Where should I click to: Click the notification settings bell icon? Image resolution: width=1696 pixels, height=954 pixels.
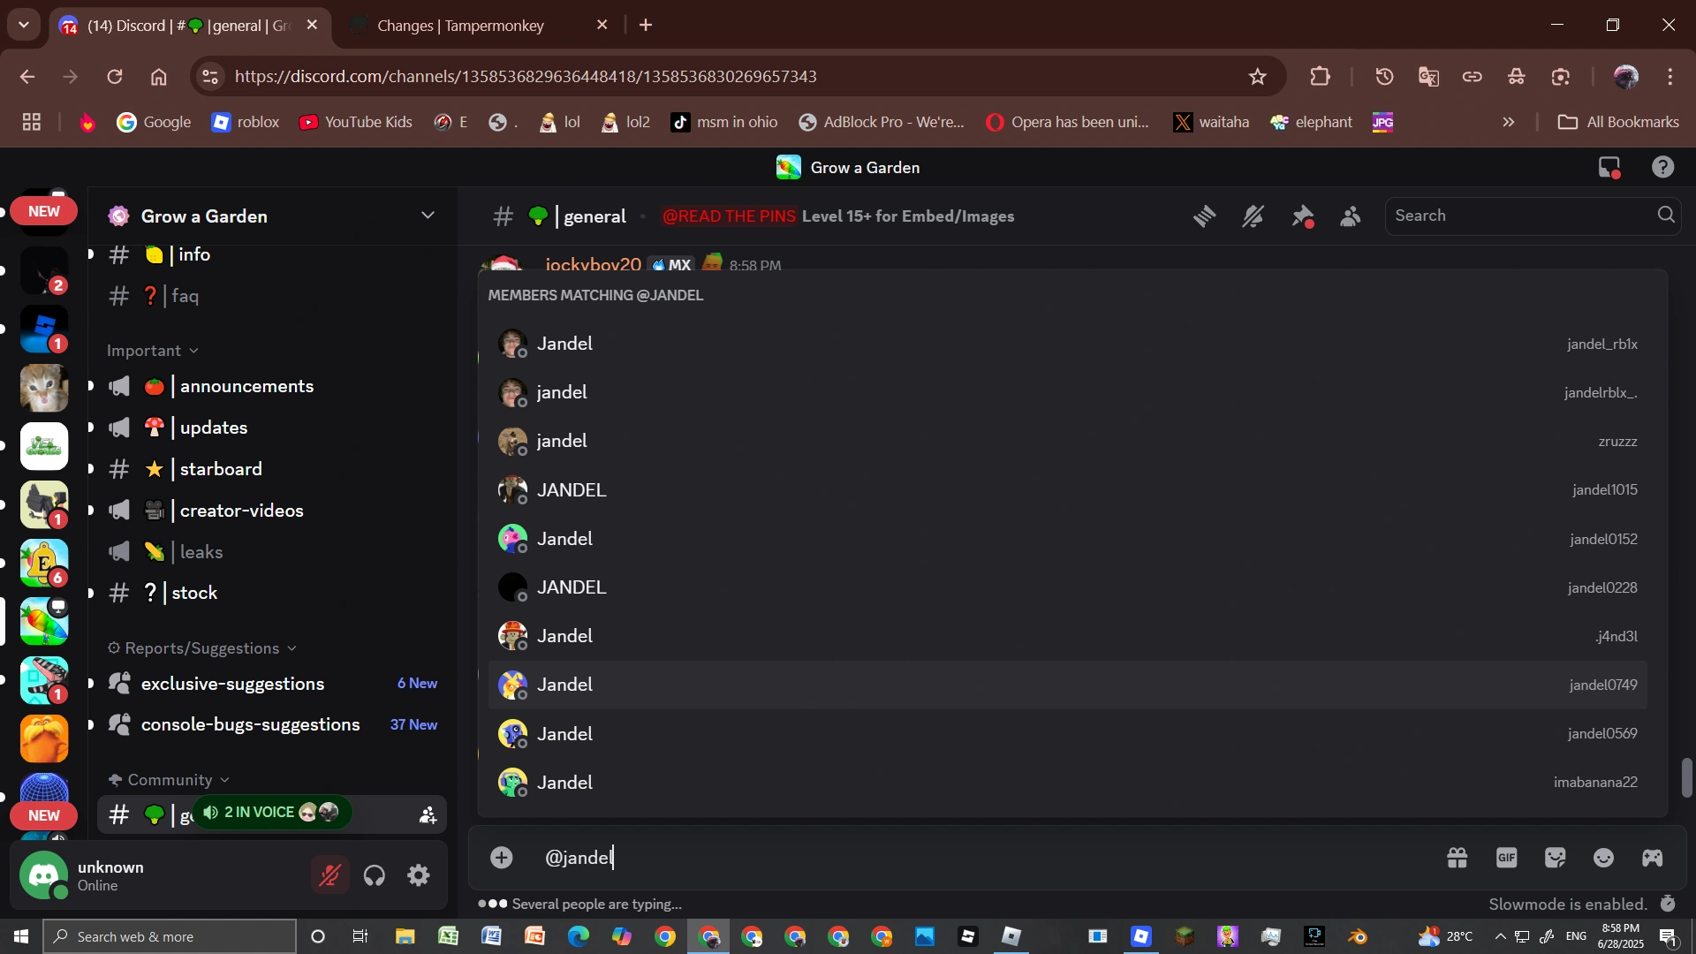[x=1253, y=216]
